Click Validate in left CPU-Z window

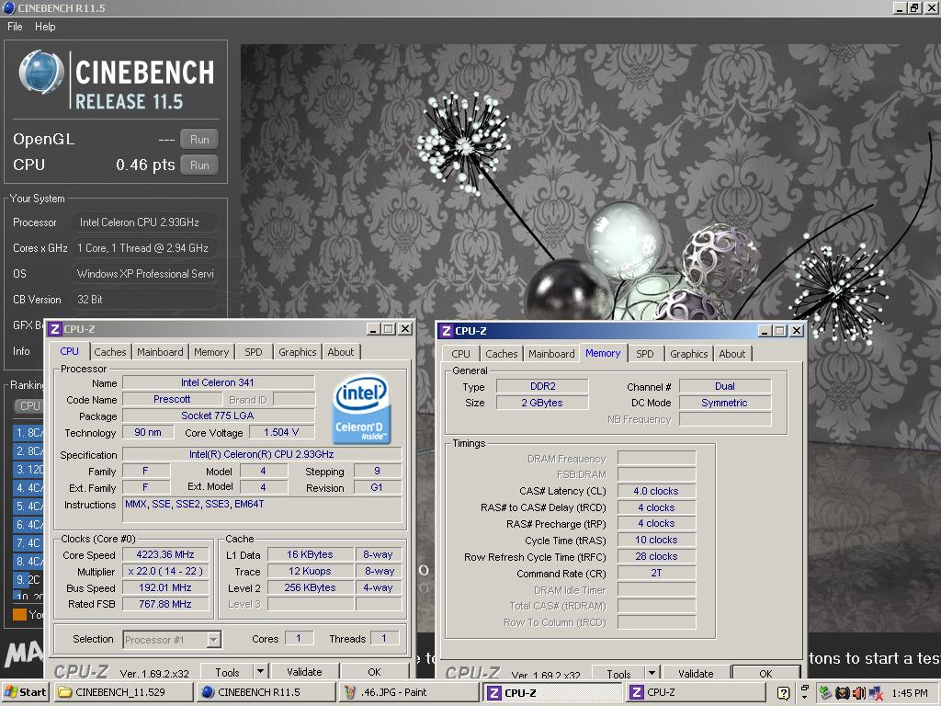coord(304,672)
